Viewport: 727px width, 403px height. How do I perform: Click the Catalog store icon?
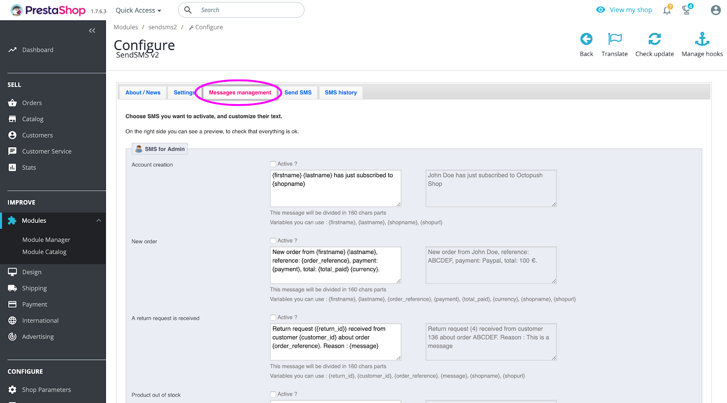click(12, 119)
